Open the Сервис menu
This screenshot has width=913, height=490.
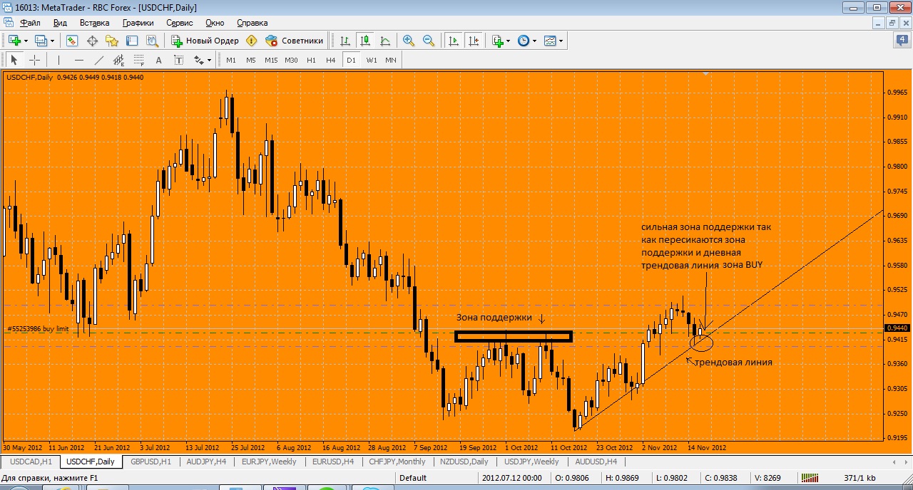point(180,23)
